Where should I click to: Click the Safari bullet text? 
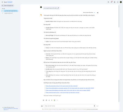[63, 41]
